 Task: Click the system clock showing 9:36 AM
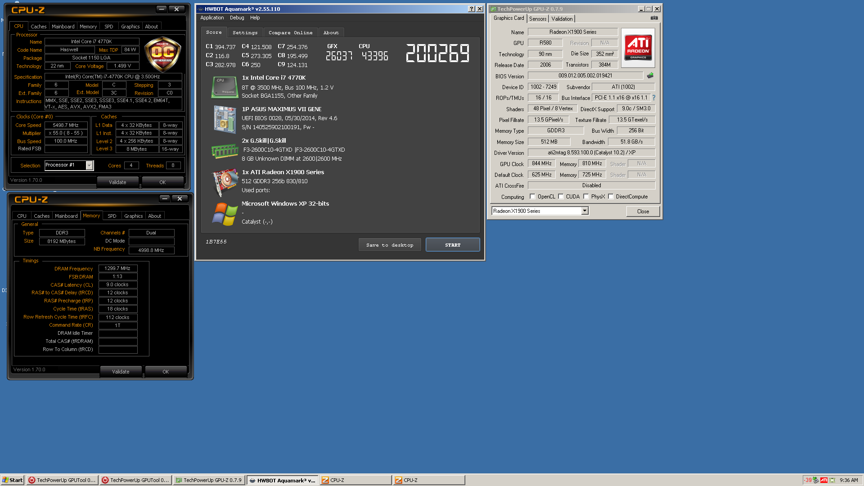[x=849, y=480]
